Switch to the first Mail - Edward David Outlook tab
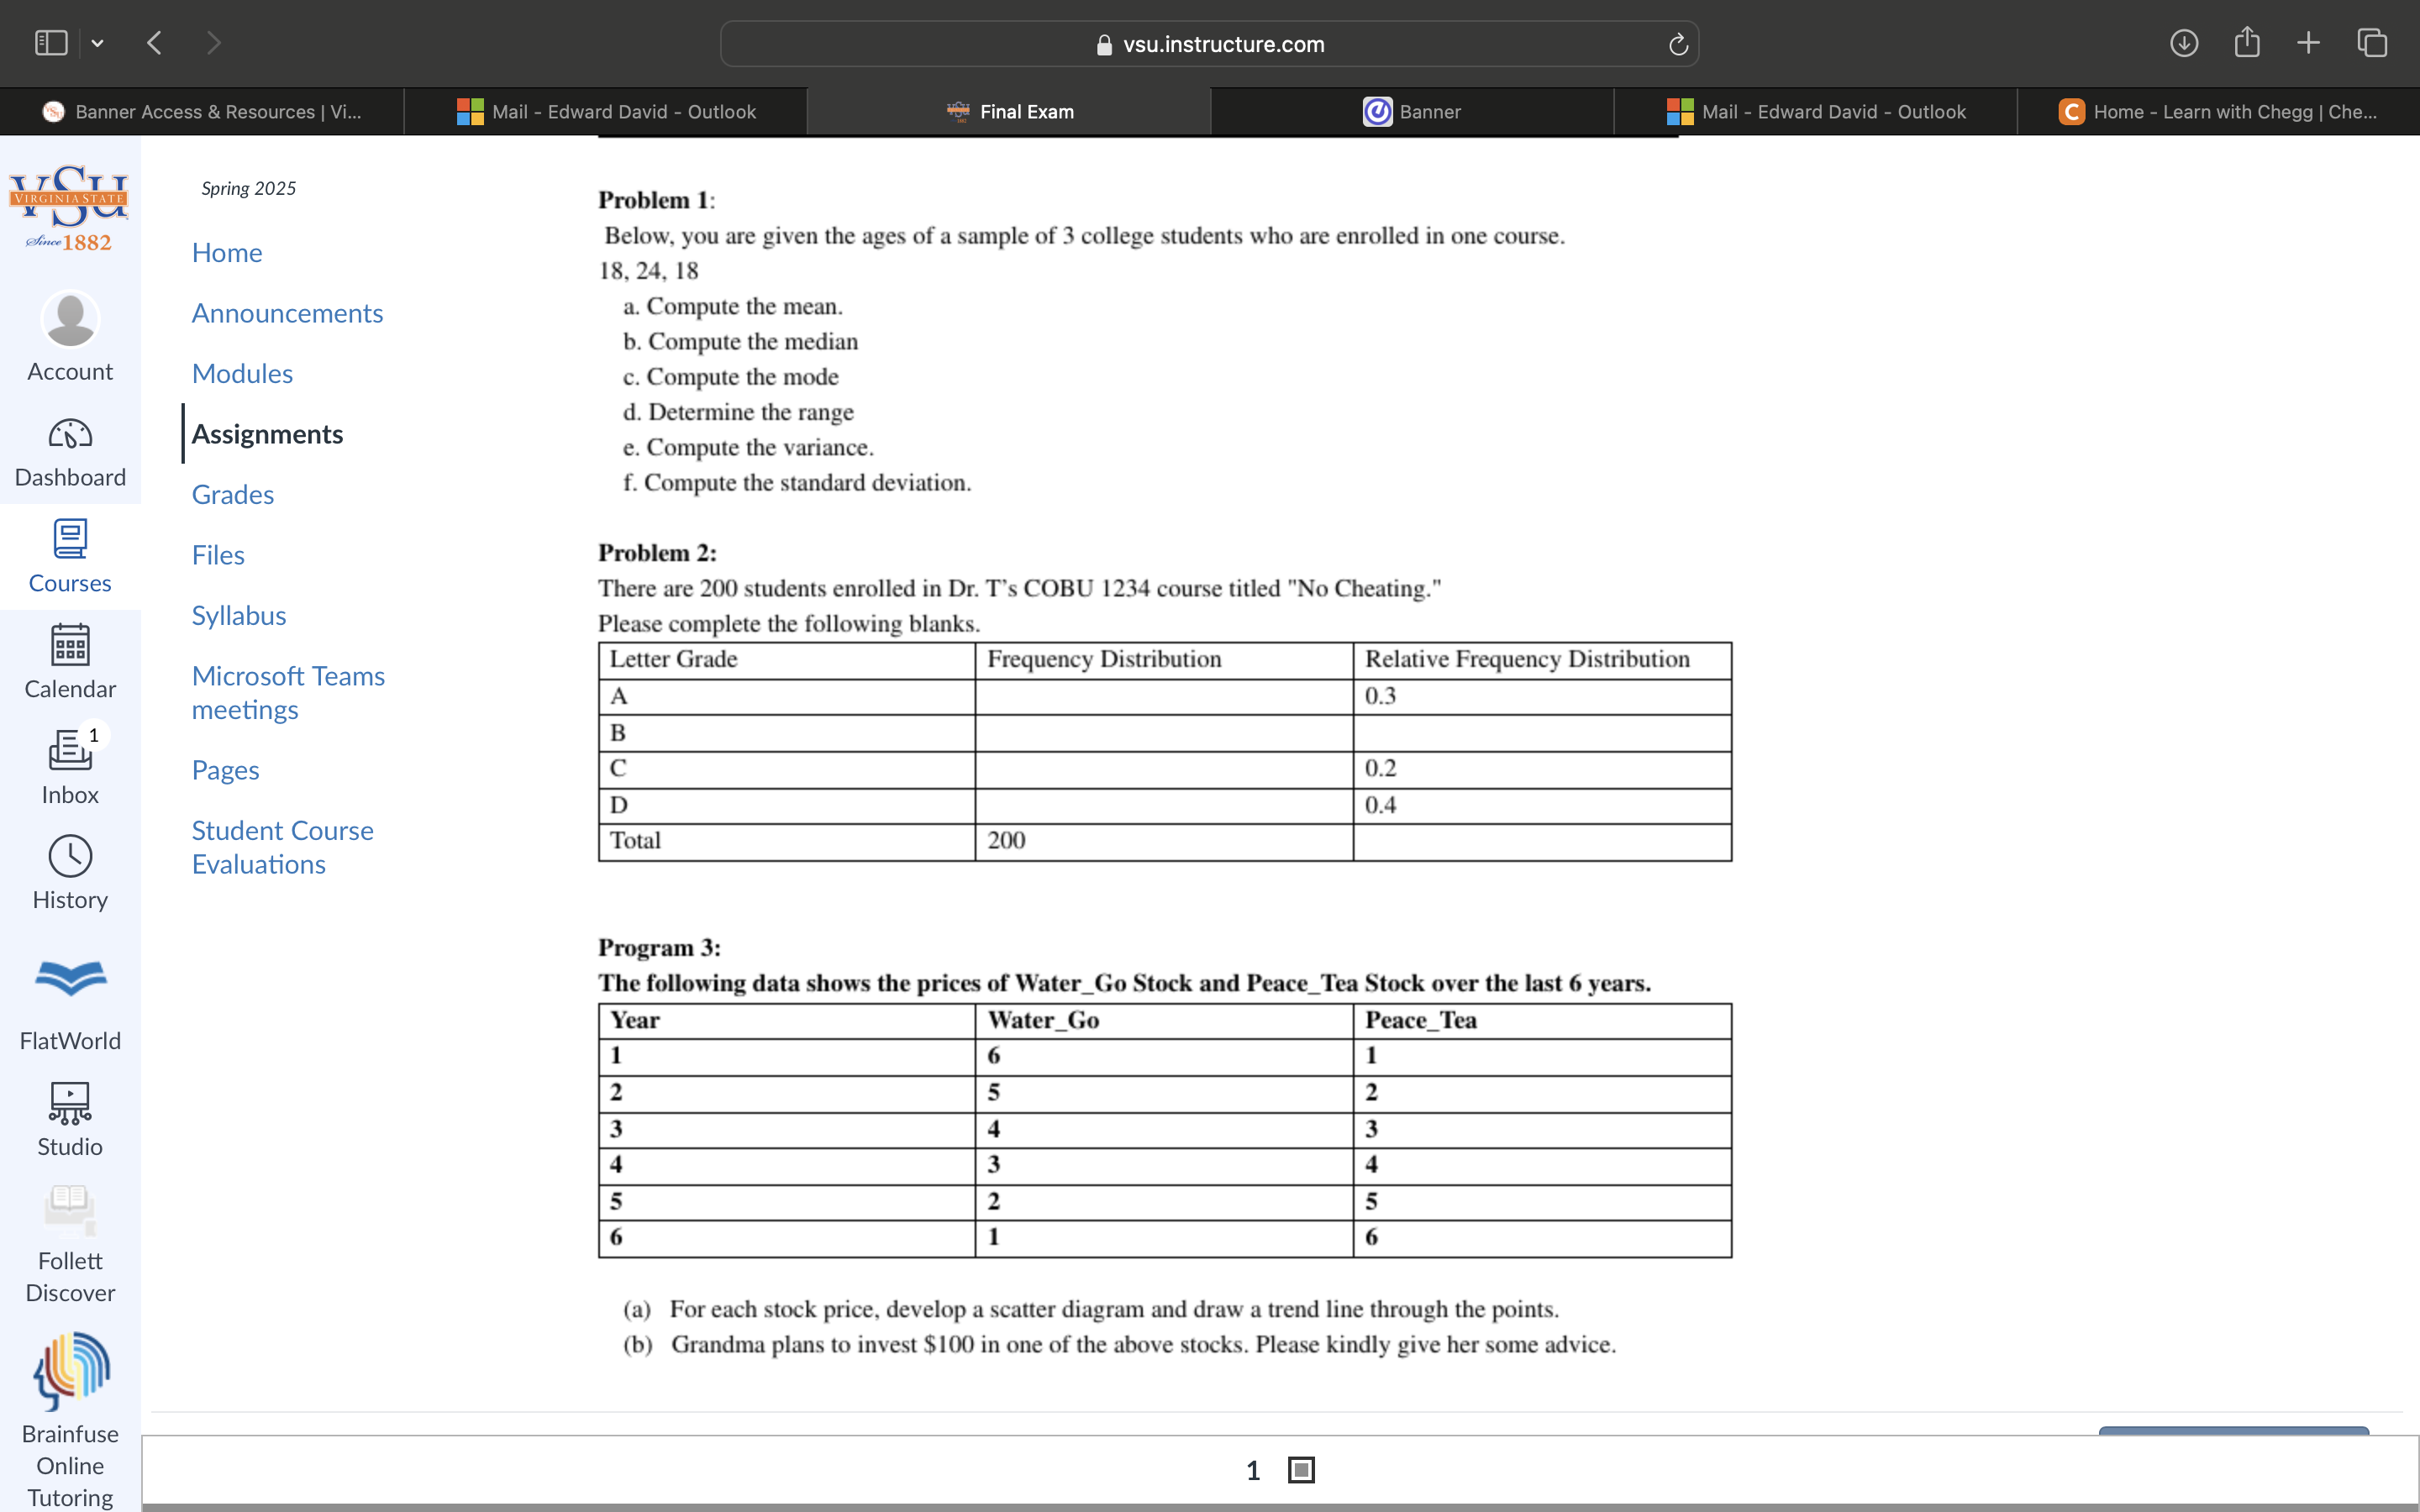 (x=606, y=112)
